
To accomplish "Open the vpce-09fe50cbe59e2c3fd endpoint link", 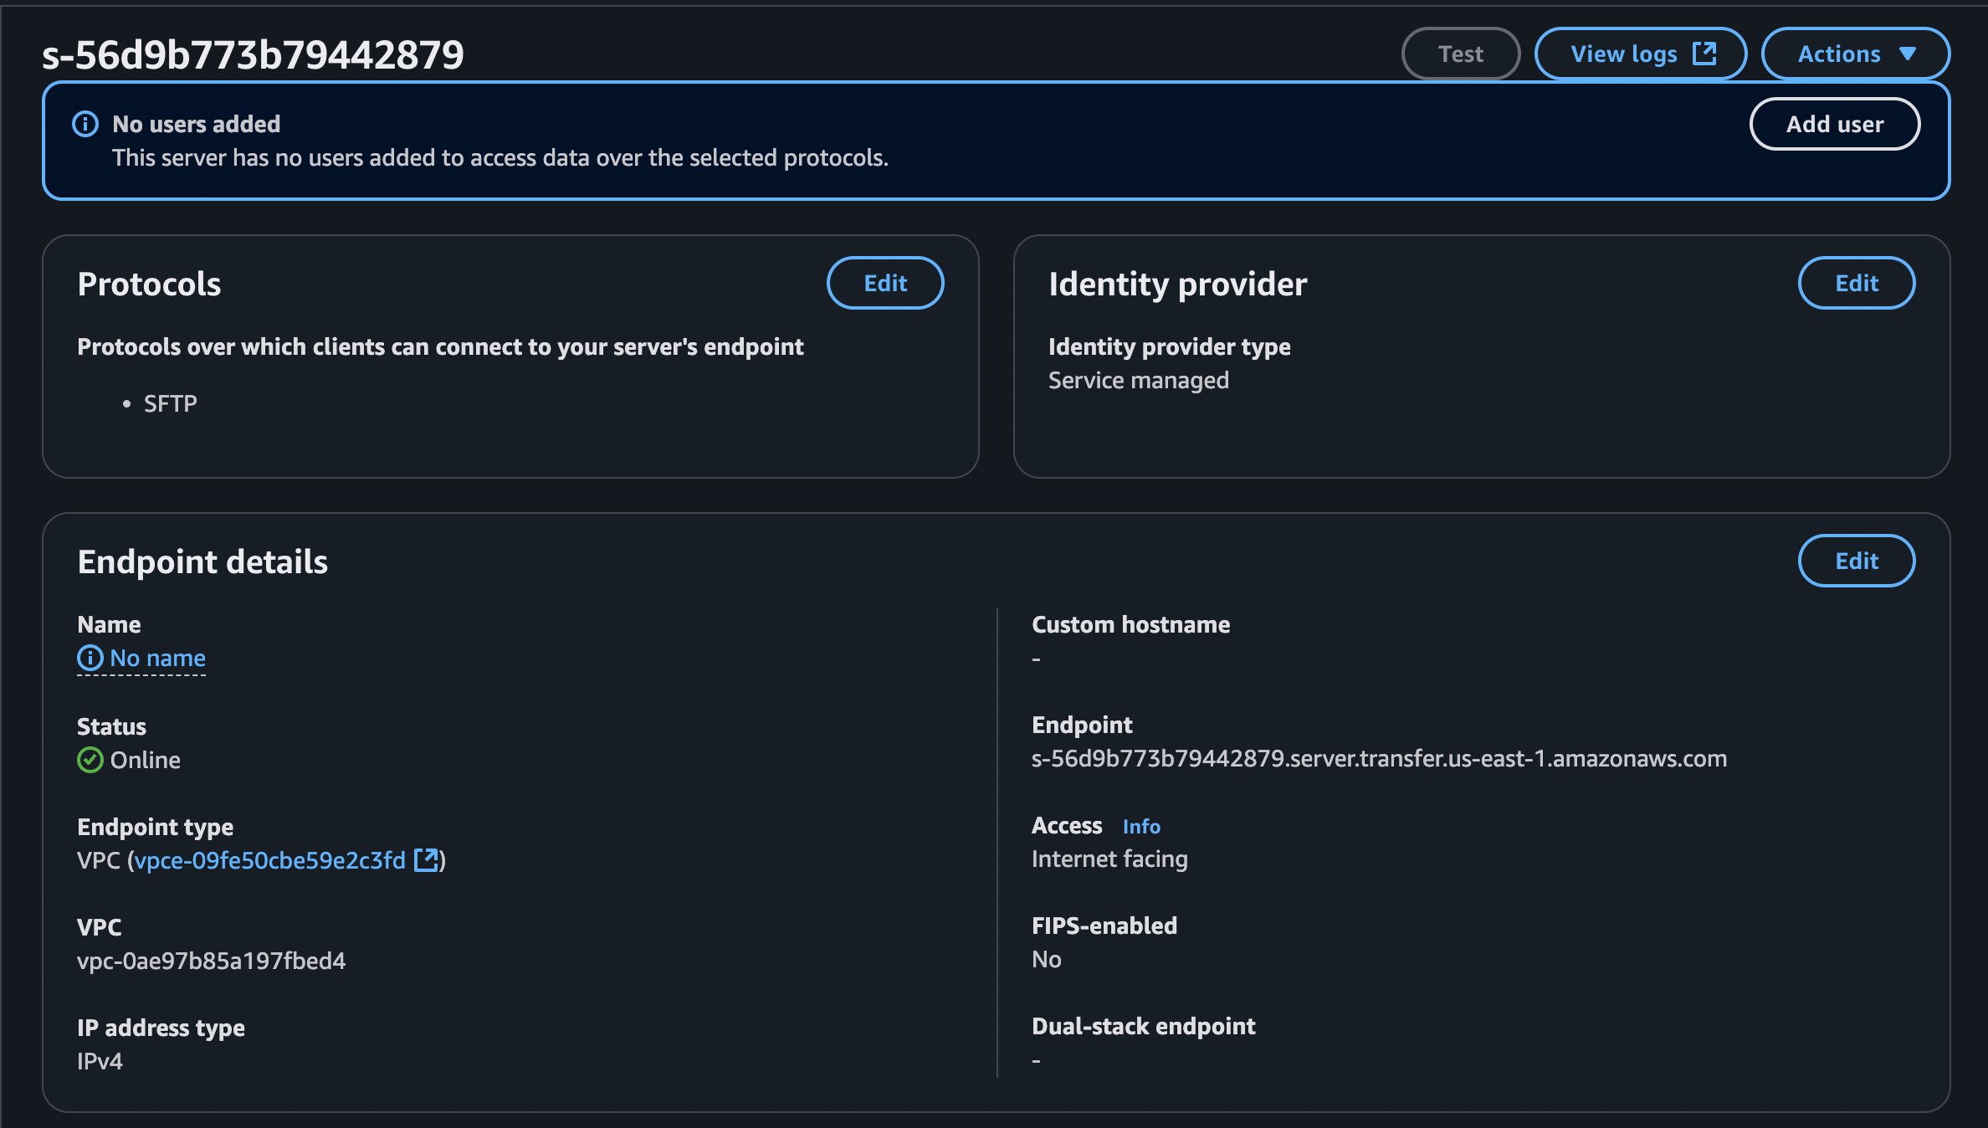I will (x=269, y=860).
